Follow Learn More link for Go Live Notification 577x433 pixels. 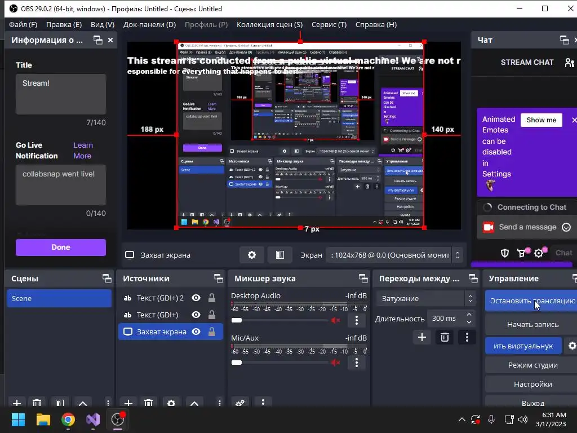(83, 151)
